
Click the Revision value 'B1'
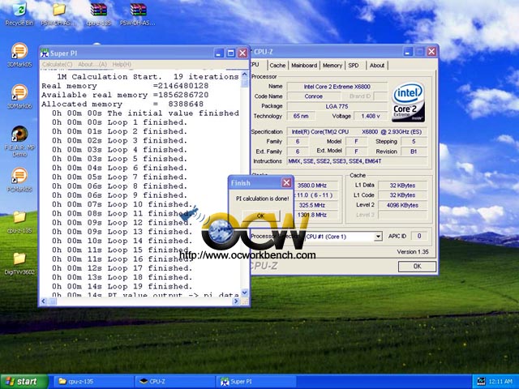point(414,152)
